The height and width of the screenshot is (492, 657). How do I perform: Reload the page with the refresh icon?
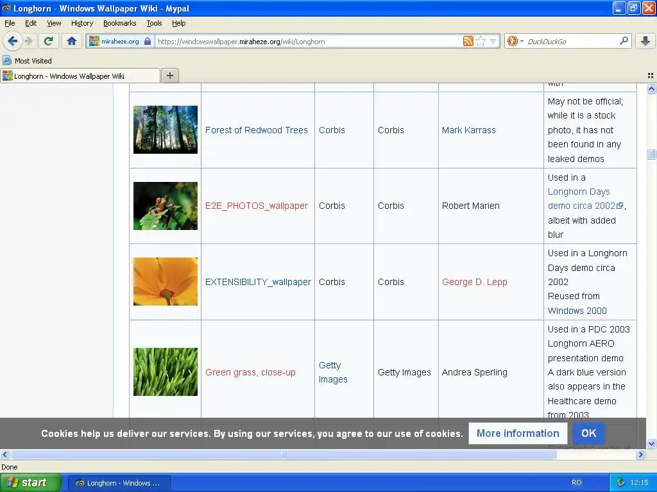point(49,41)
